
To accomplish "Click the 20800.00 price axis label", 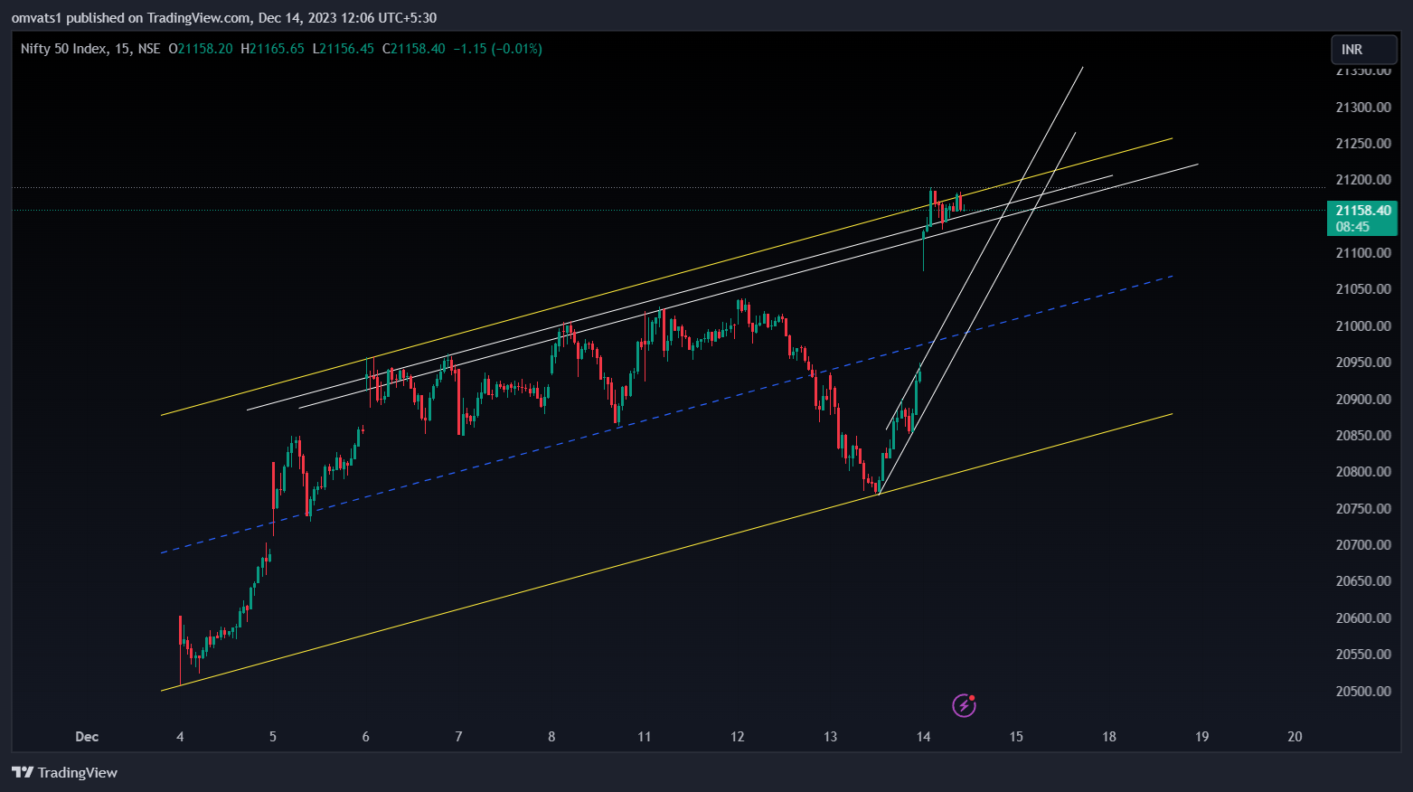I will tap(1363, 471).
